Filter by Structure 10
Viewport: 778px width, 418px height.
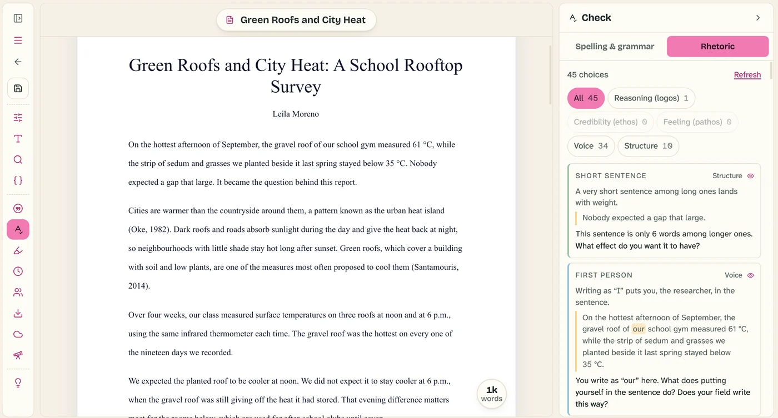click(x=648, y=146)
